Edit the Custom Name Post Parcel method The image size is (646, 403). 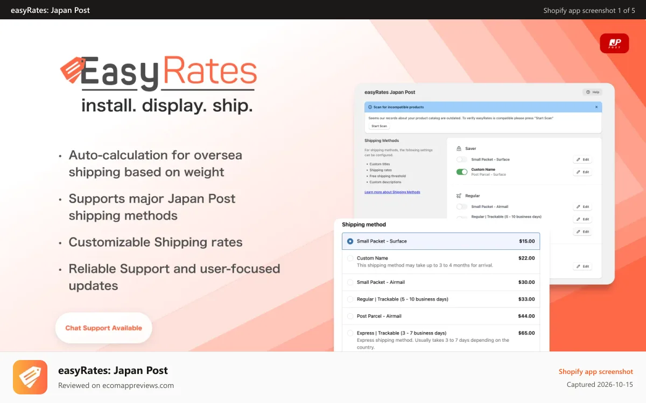[582, 172]
